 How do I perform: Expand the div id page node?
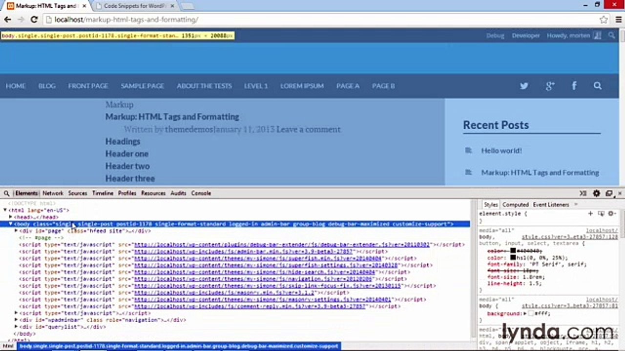[16, 231]
